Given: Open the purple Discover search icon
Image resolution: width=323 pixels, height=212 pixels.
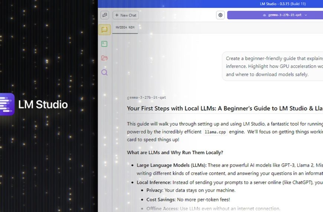Looking at the screenshot, I should tap(104, 73).
